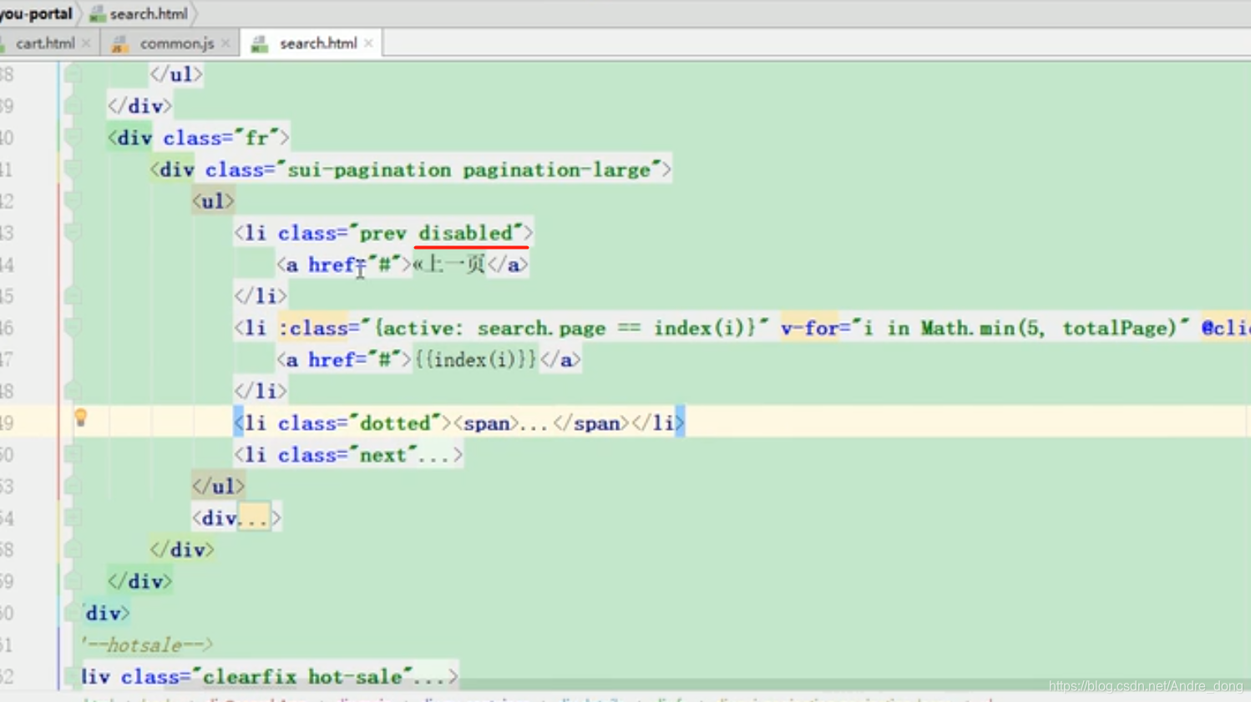Click the fr class value in div tag

256,138
